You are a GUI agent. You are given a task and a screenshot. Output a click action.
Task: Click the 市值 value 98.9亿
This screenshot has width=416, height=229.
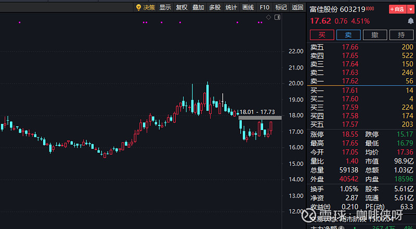[404, 161]
